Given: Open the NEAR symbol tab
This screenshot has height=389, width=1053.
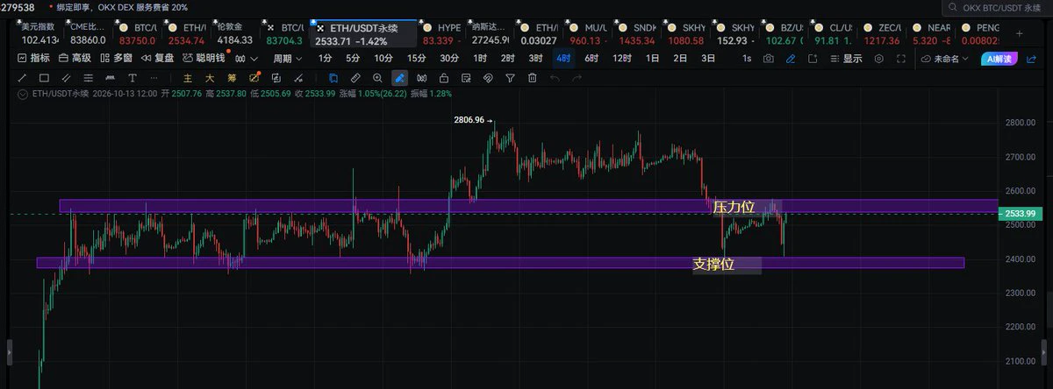Looking at the screenshot, I should pyautogui.click(x=933, y=33).
